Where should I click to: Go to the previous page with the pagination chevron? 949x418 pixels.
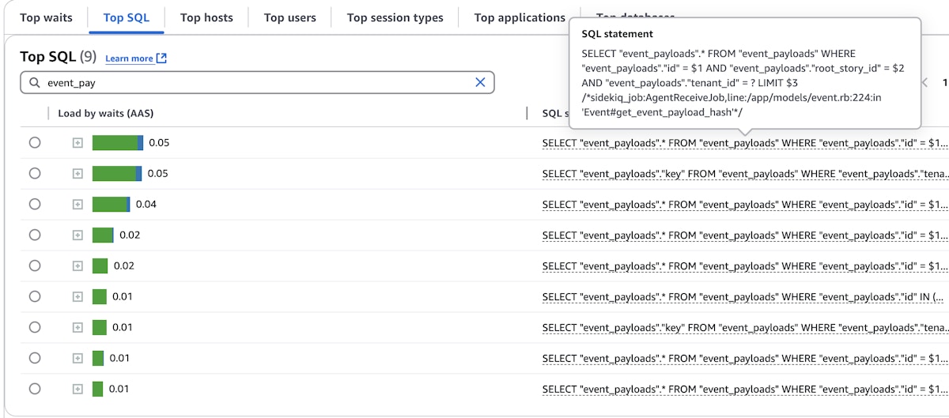(x=924, y=82)
